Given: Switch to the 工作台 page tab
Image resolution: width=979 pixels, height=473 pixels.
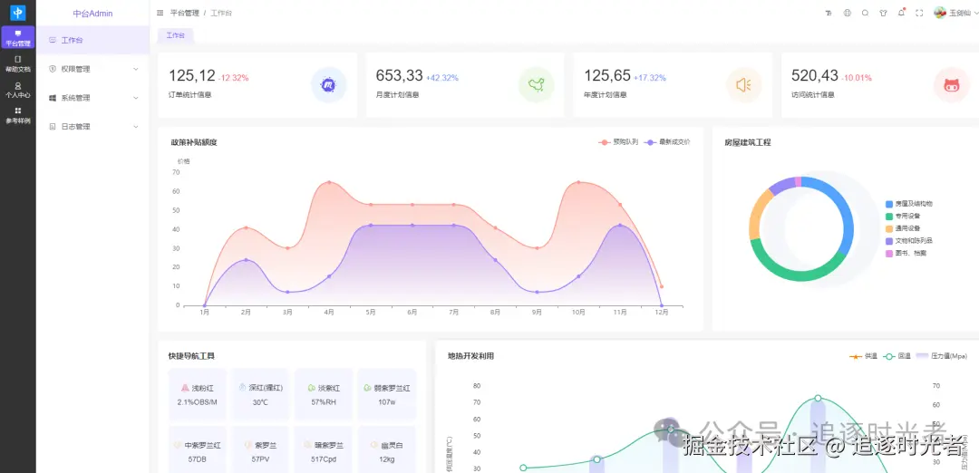Looking at the screenshot, I should pyautogui.click(x=176, y=35).
